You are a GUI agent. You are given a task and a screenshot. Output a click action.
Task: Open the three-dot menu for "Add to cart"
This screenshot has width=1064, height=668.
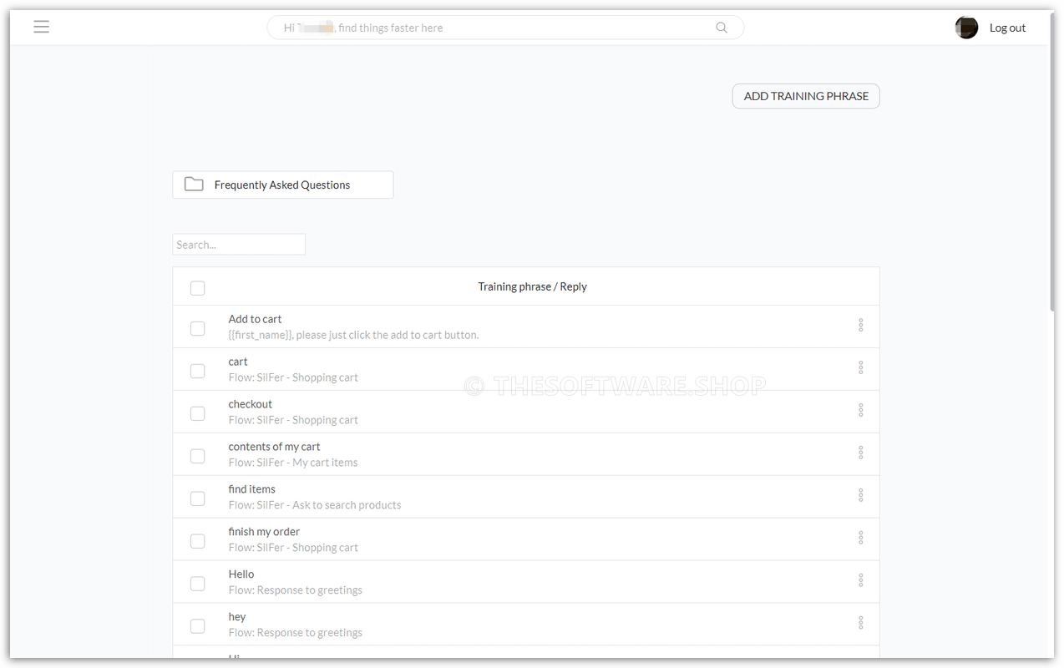pos(861,325)
